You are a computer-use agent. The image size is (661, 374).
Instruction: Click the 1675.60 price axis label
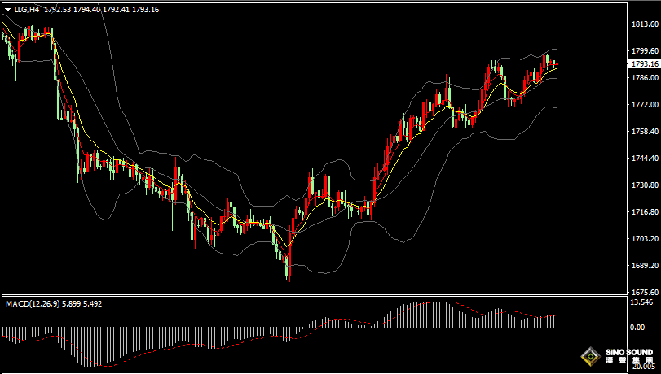(x=645, y=292)
